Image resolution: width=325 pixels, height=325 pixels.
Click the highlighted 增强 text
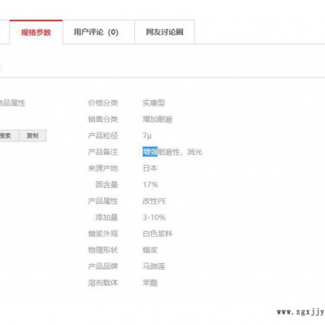tap(150, 152)
